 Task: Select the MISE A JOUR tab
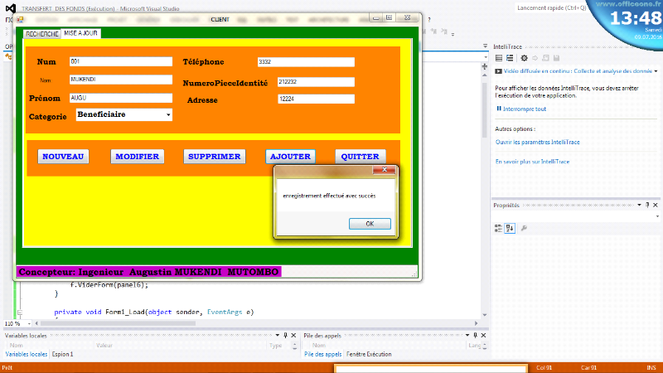pyautogui.click(x=80, y=34)
